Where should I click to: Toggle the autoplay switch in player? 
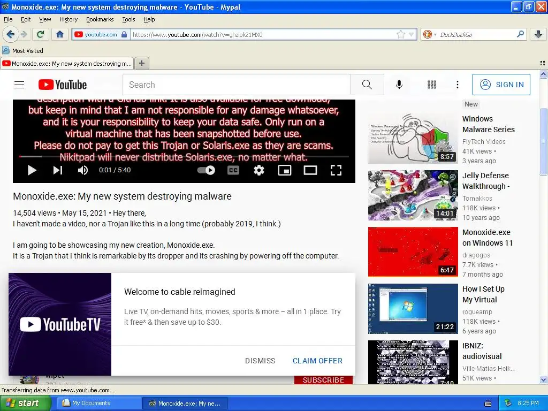pyautogui.click(x=206, y=170)
